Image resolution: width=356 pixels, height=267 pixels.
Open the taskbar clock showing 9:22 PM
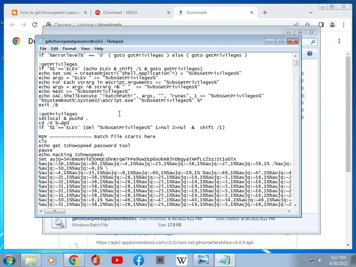point(338,260)
